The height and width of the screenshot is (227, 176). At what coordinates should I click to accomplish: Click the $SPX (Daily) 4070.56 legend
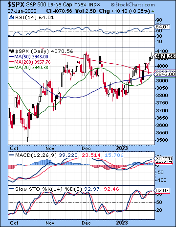coord(44,51)
